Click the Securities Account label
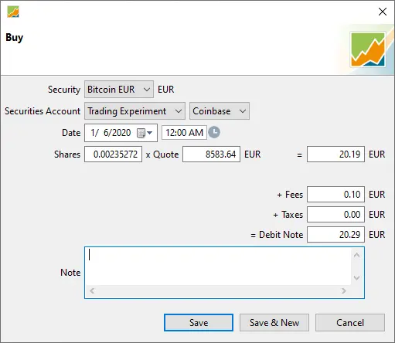The height and width of the screenshot is (343, 395). pyautogui.click(x=43, y=111)
